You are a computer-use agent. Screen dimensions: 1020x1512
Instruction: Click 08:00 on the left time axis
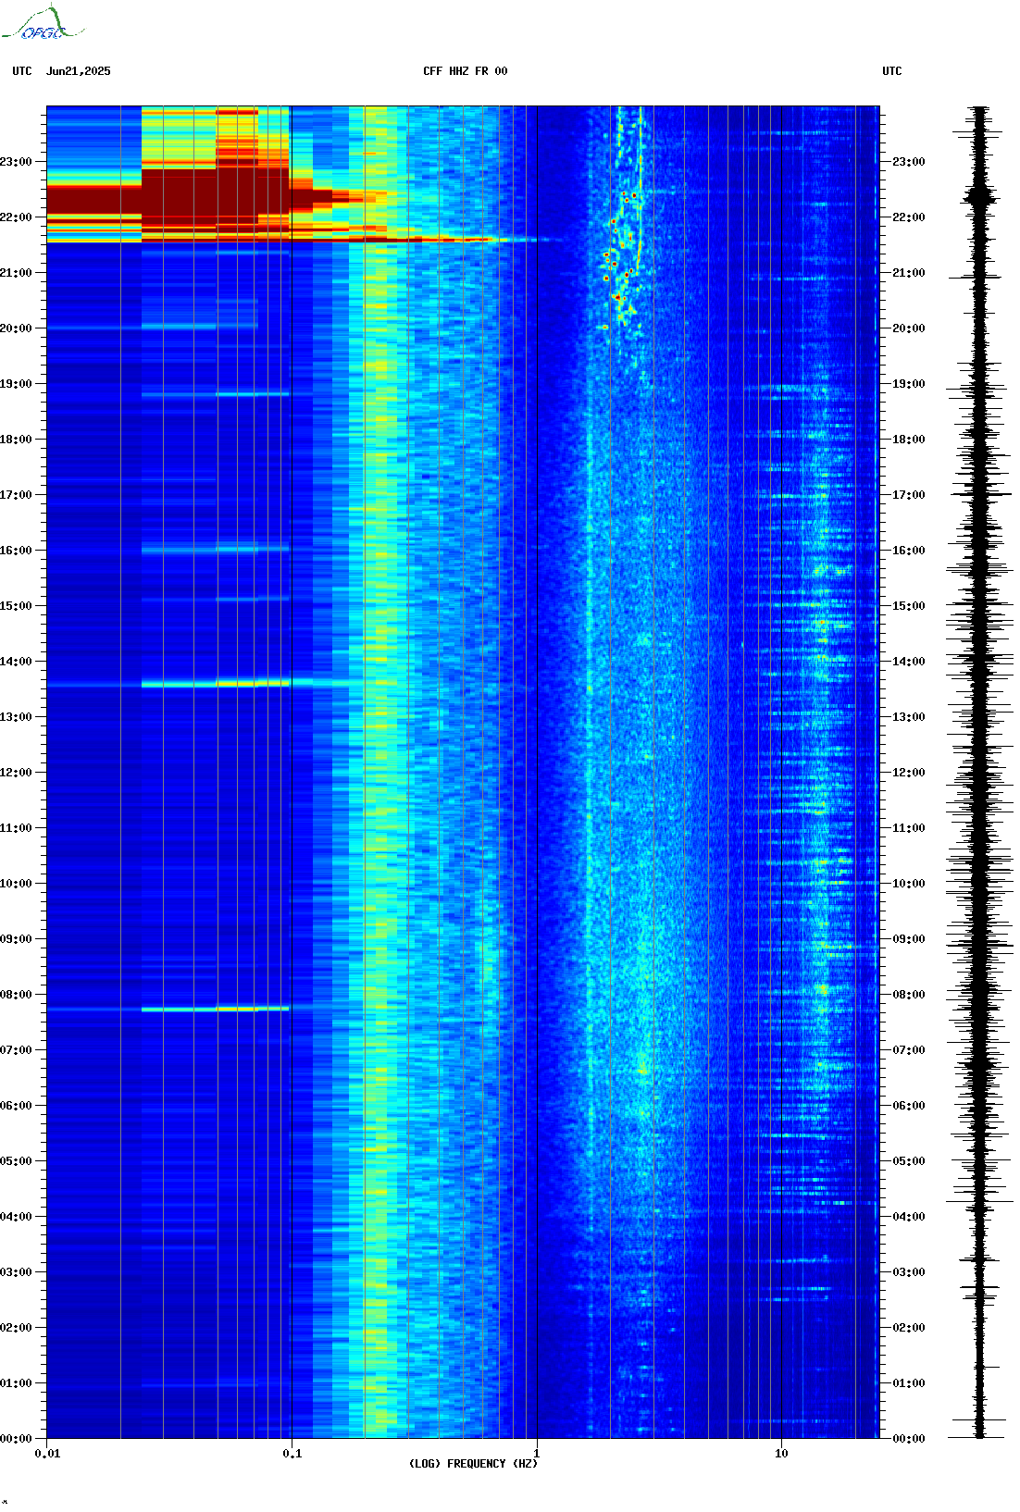tap(16, 995)
